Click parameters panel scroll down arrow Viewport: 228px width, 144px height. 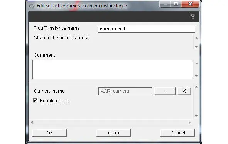click(x=196, y=116)
